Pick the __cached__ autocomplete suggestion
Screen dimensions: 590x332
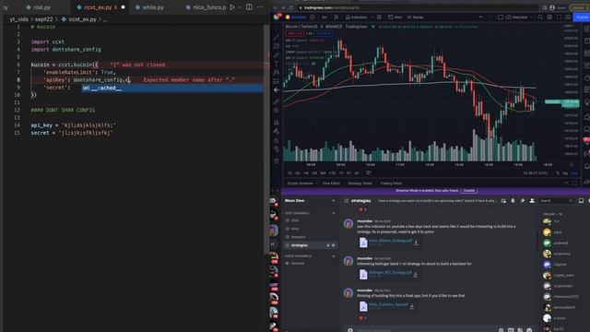point(172,89)
